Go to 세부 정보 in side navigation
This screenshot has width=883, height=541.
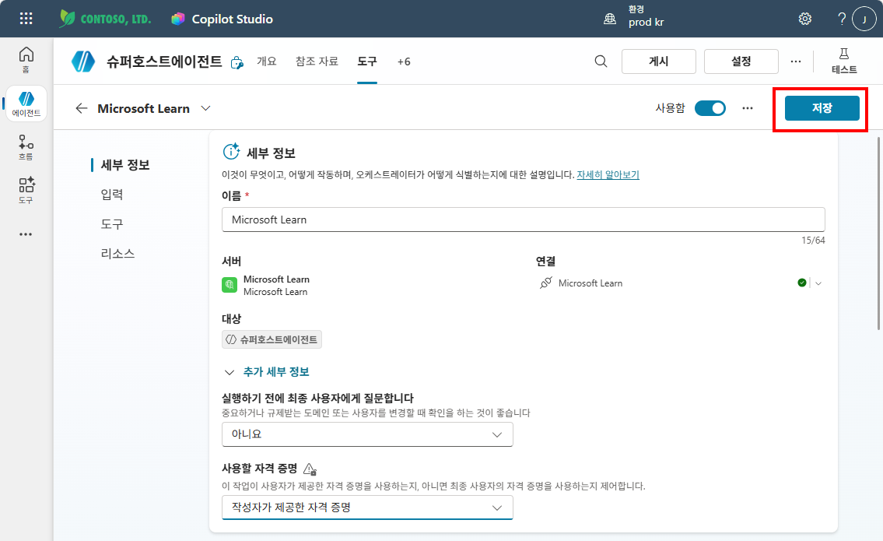click(125, 165)
